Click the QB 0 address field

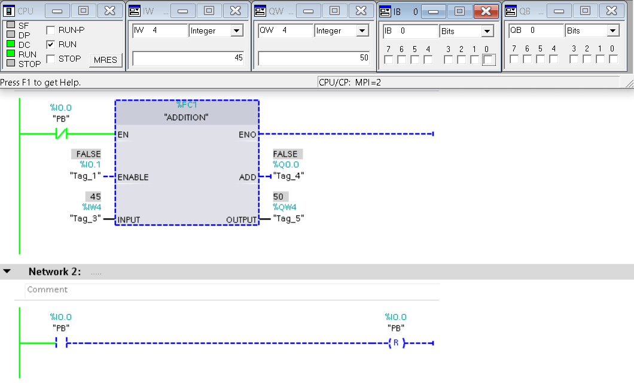tap(537, 31)
